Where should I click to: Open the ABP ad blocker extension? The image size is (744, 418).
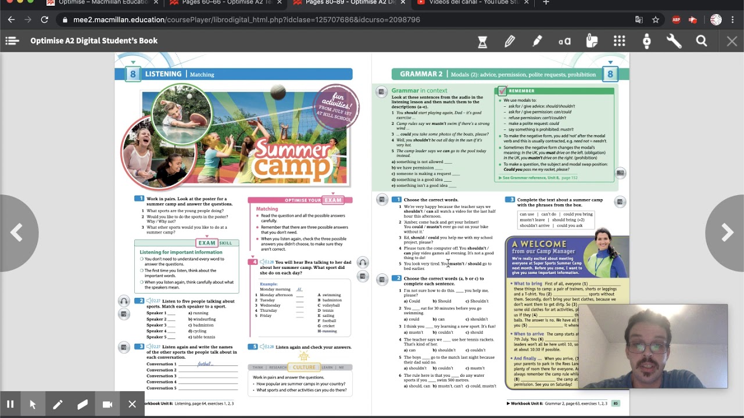point(676,20)
